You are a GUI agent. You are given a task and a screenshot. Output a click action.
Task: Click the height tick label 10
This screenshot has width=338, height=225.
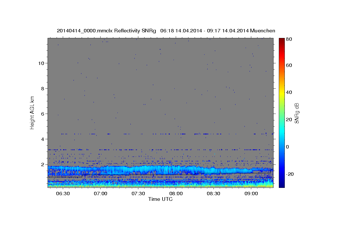coord(41,63)
